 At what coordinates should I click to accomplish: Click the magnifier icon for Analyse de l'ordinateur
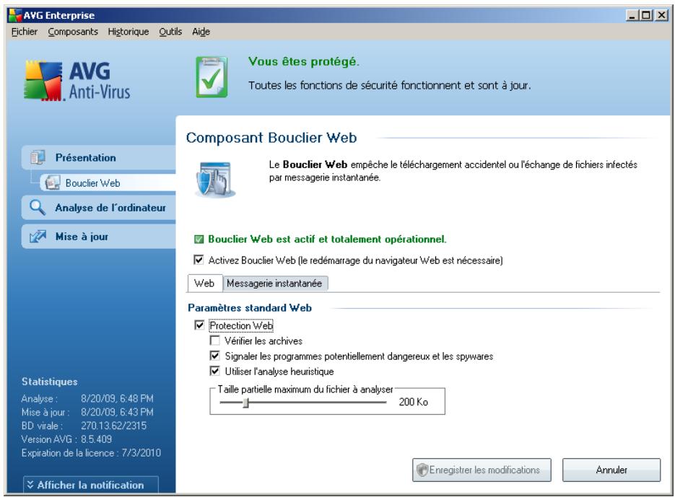click(38, 208)
